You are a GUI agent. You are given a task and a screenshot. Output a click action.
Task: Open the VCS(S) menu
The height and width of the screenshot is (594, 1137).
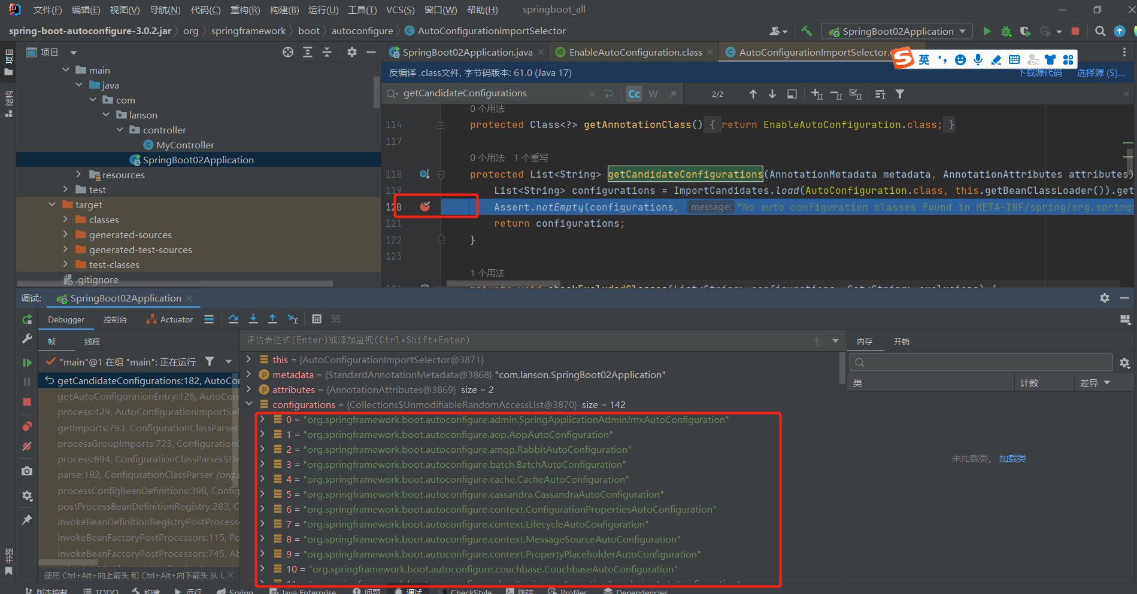tap(400, 10)
